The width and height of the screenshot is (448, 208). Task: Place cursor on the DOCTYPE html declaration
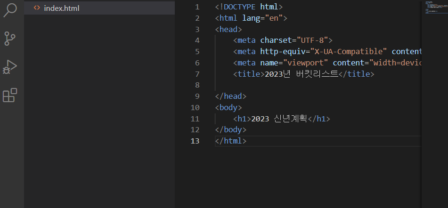click(249, 7)
